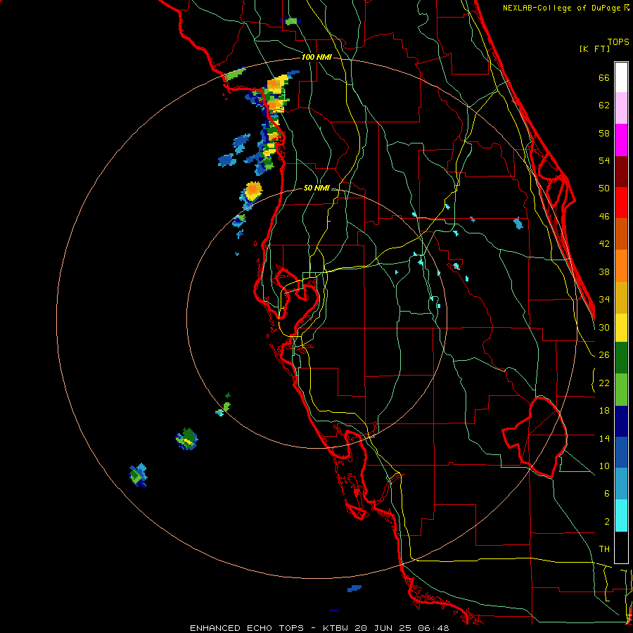Click the round orange-yellow storm cell offshore
This screenshot has height=633, width=633.
click(x=253, y=191)
